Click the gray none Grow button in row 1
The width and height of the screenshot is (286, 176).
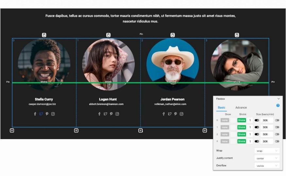tap(225, 127)
